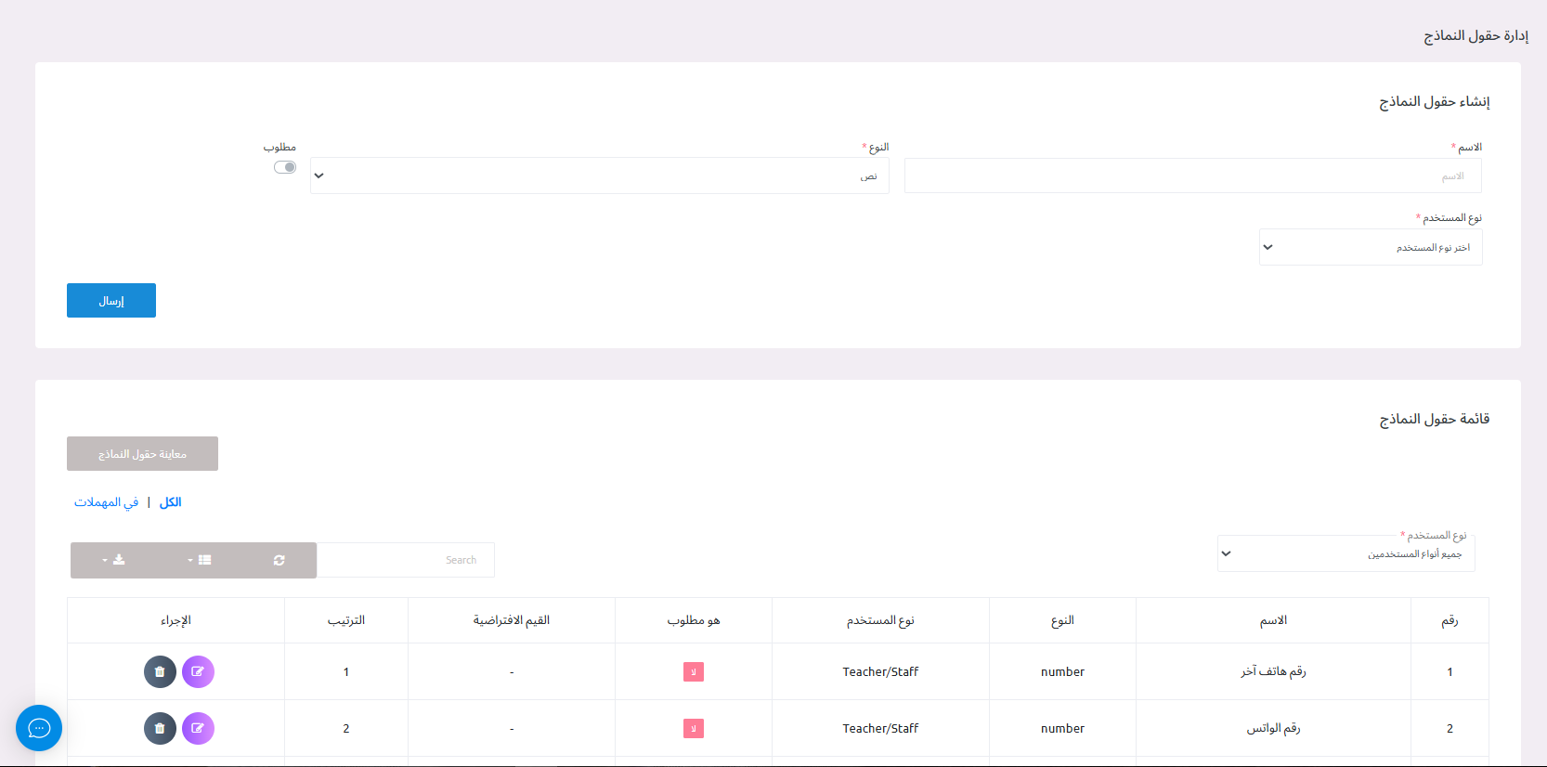This screenshot has height=767, width=1547.
Task: Open the columns list view icon
Action: point(201,561)
